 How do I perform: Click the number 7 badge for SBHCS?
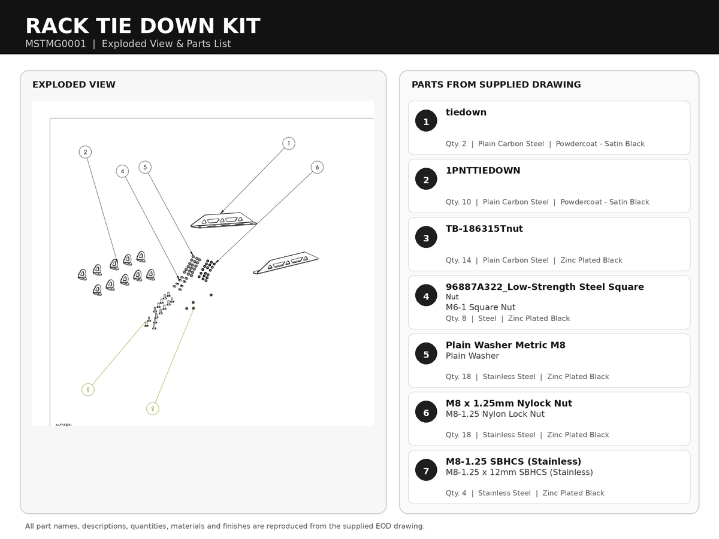pyautogui.click(x=426, y=471)
